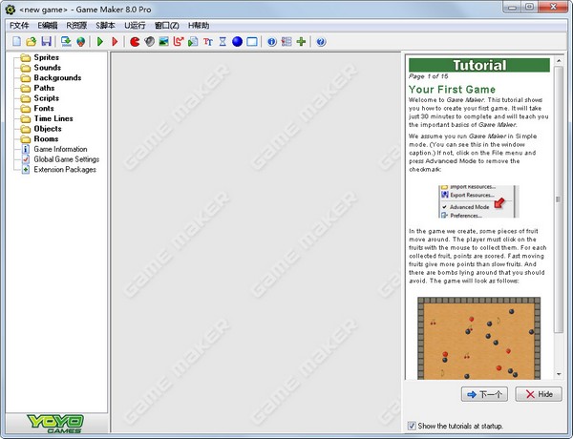This screenshot has width=573, height=439.
Task: Open the H帮助 menu
Action: [x=199, y=25]
